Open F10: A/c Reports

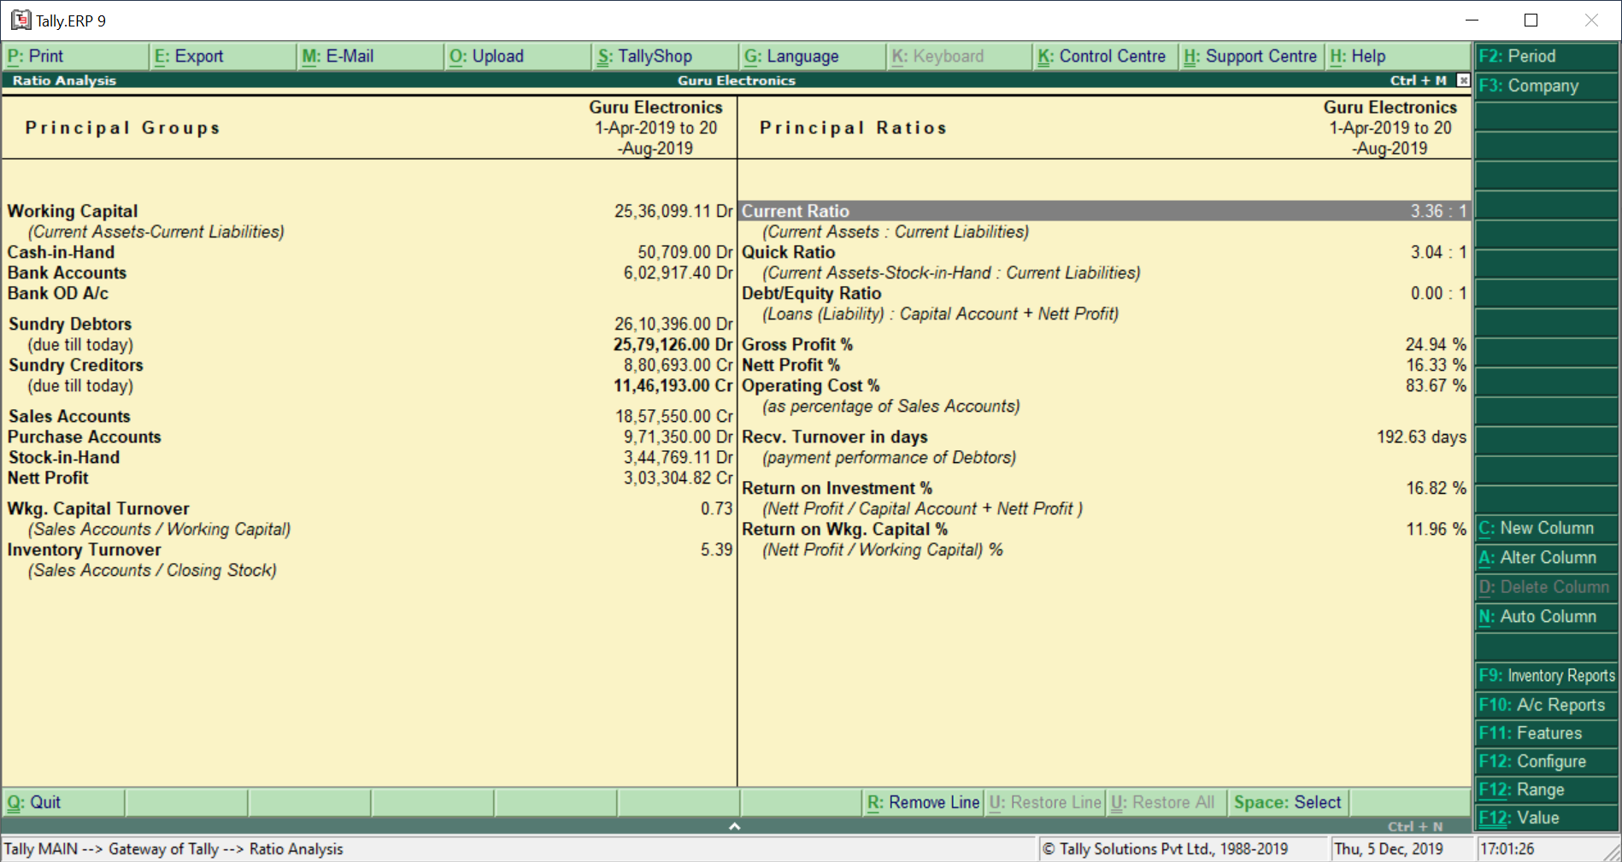point(1547,705)
